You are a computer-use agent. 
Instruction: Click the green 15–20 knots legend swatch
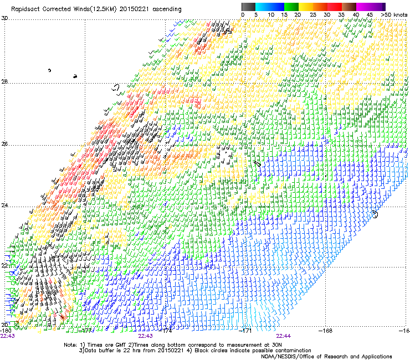coord(291,7)
